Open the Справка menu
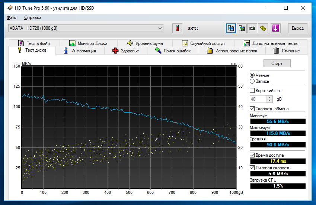 [x=33, y=17]
